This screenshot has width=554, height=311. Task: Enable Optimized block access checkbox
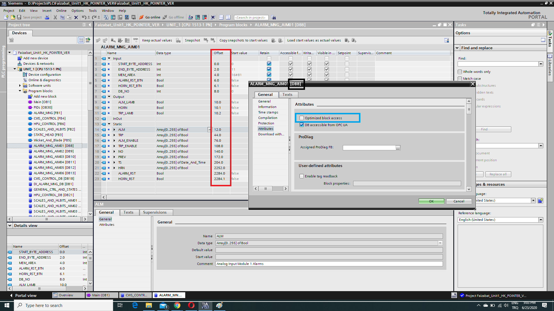[x=302, y=118]
